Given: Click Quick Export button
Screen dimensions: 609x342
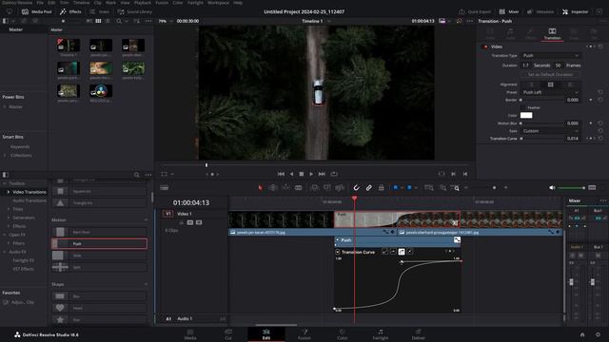Looking at the screenshot, I should (475, 11).
